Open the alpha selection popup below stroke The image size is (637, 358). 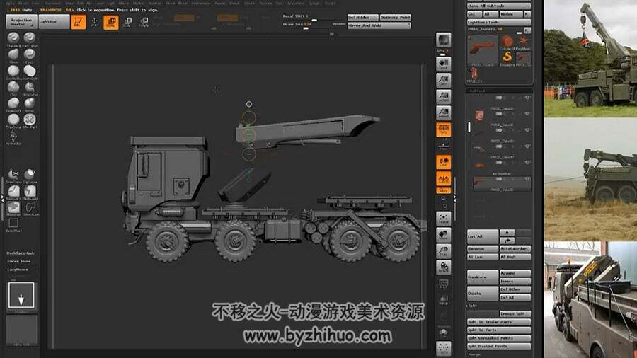[21, 330]
